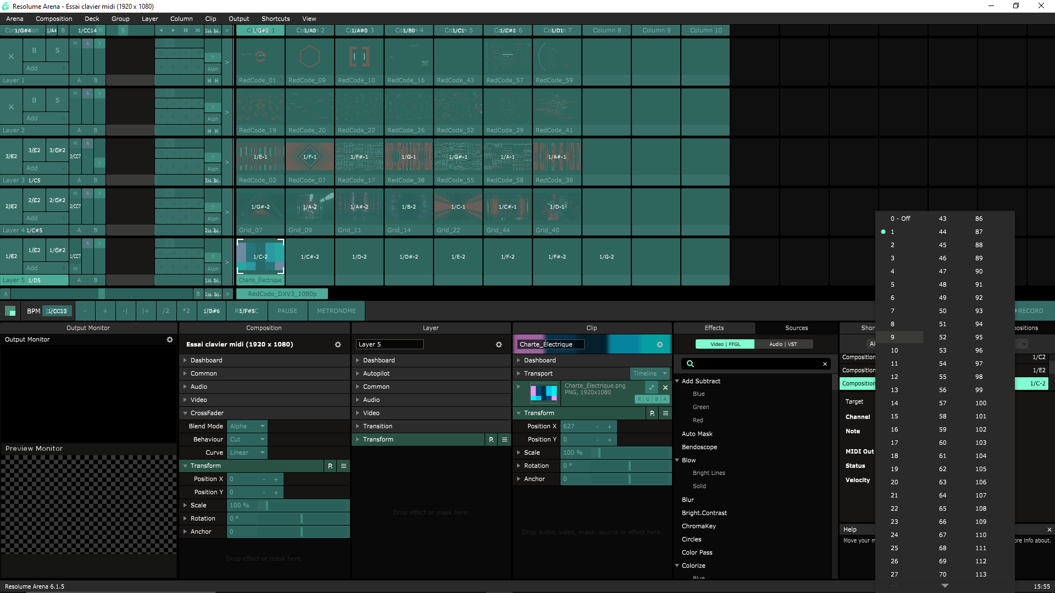
Task: Click the resize-to-fit icon beside the PNG source
Action: pyautogui.click(x=651, y=388)
